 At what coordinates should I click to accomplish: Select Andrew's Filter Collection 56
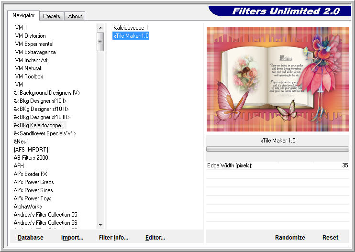coord(45,223)
